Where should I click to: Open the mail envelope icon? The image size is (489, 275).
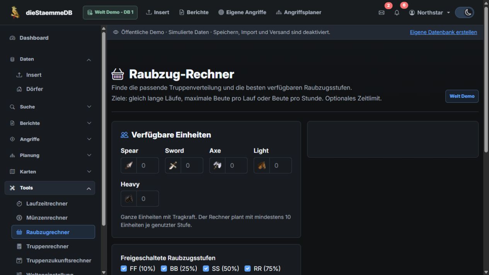[382, 12]
